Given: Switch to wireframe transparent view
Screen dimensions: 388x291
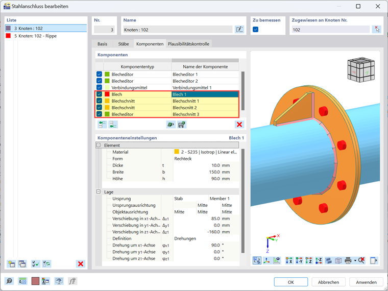Looking at the screenshot, I should [x=338, y=260].
